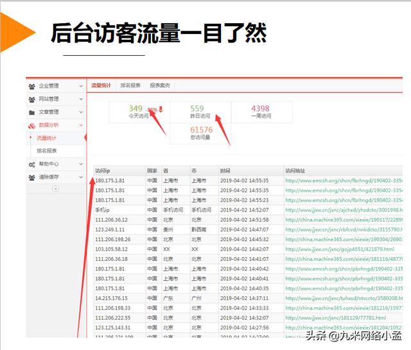
Task: Click the 国家 column header
Action: 152,171
